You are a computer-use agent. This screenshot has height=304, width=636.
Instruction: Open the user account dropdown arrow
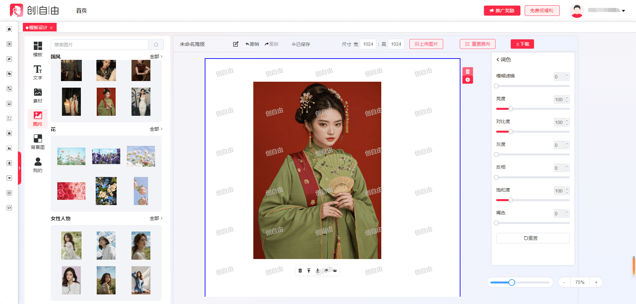[623, 11]
